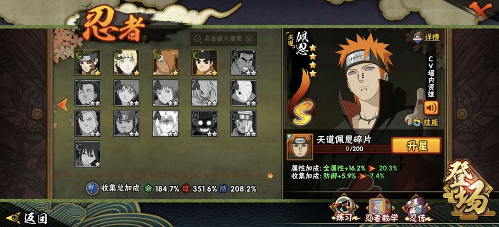499x227 pixels.
Task: Select the glowing-eyed B-rank ninja portrait
Action: click(x=204, y=123)
